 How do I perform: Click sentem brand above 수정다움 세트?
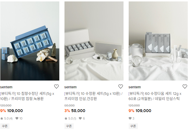point(135,87)
